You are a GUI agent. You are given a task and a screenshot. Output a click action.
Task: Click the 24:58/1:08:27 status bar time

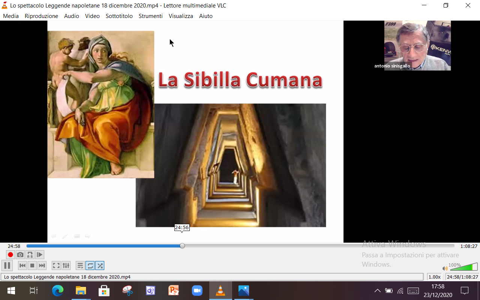tap(462, 277)
